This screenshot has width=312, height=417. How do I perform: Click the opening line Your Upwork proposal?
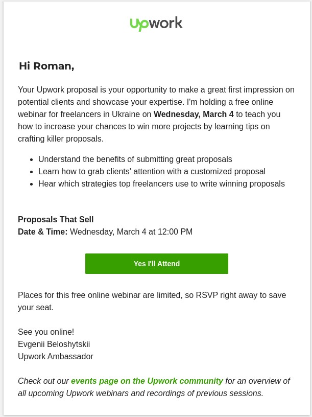[x=64, y=89]
